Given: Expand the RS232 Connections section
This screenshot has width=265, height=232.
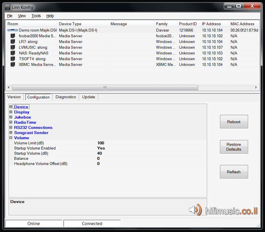Looking at the screenshot, I should tap(11, 127).
